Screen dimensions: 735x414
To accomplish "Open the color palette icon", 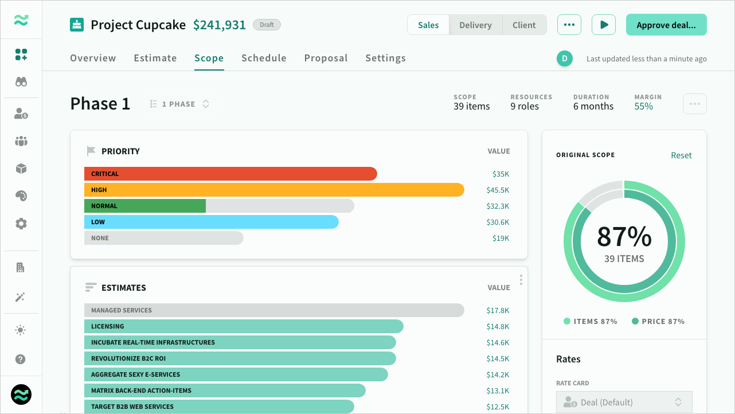I will 21,196.
